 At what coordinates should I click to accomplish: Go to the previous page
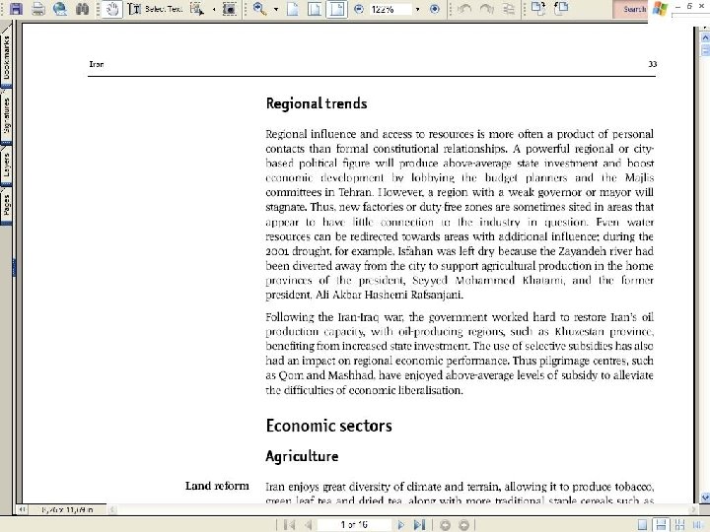click(309, 525)
